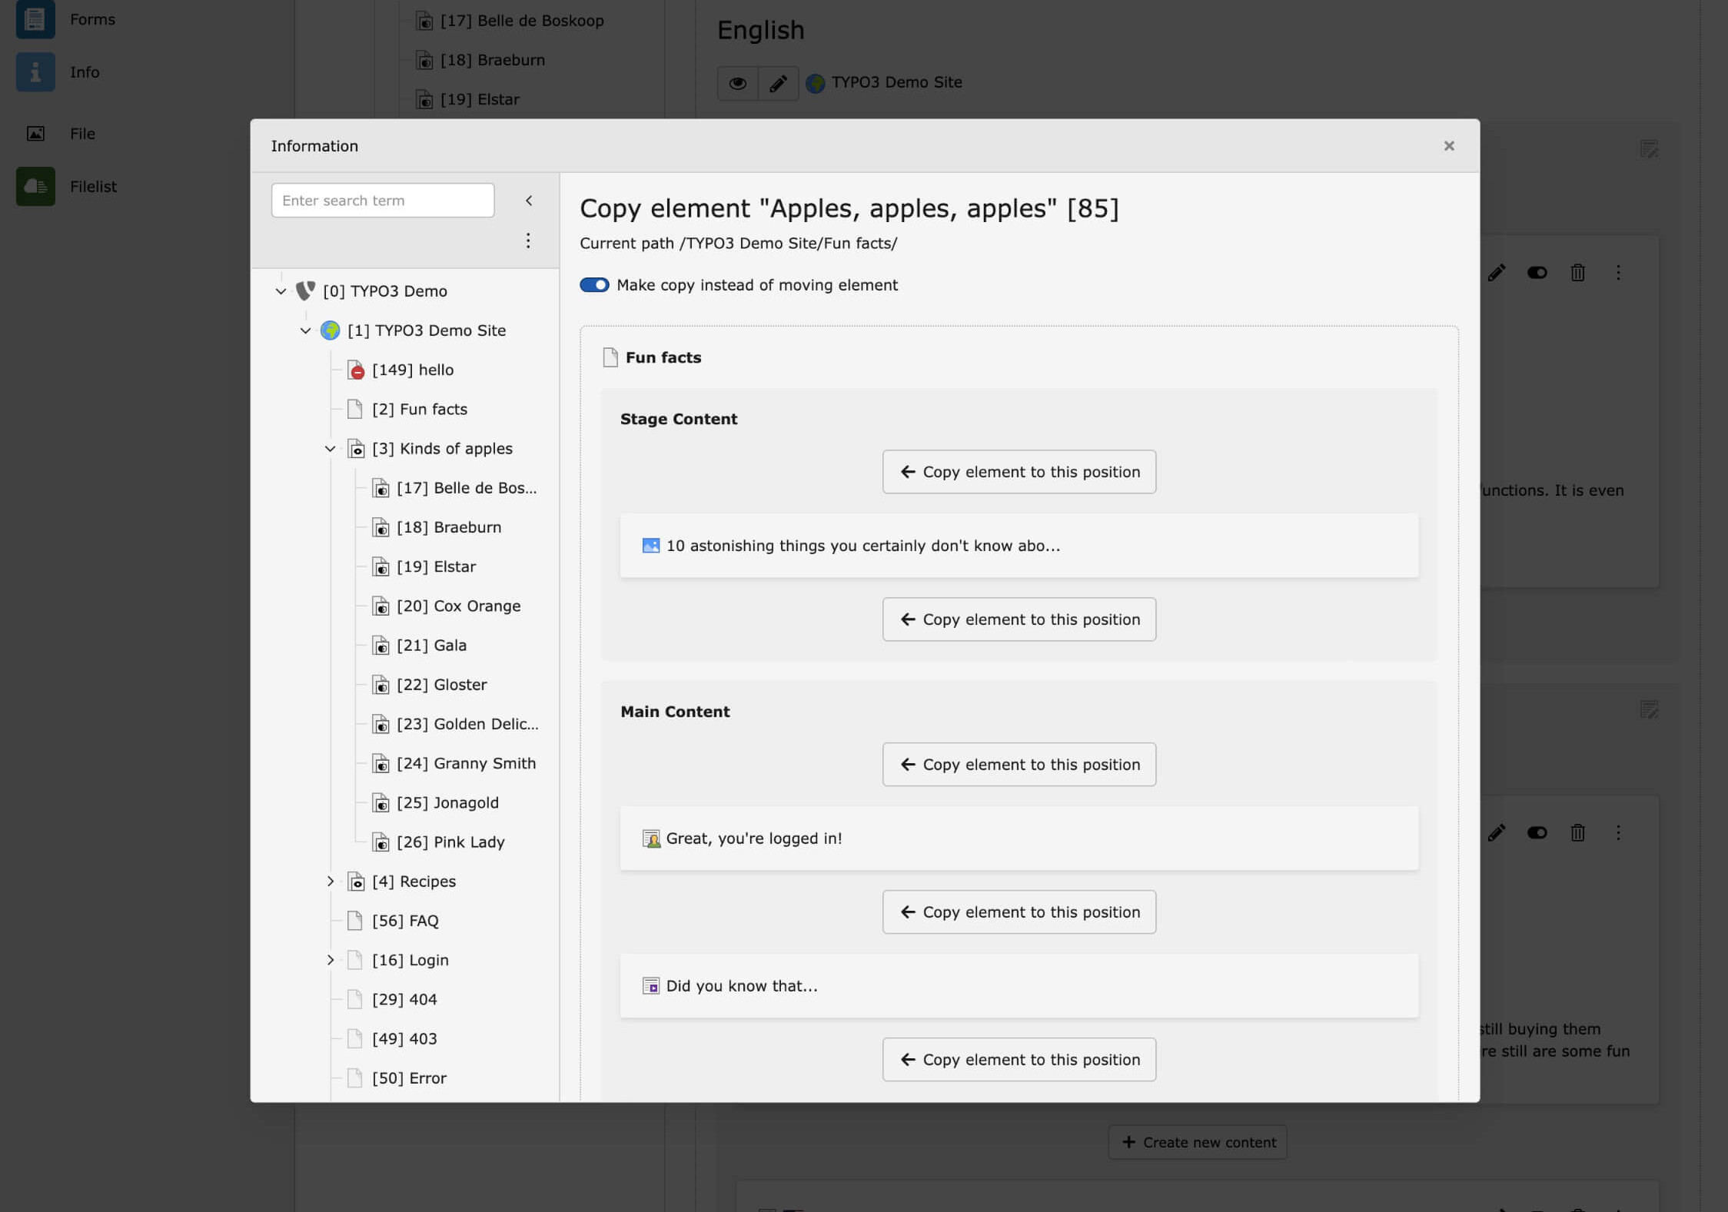Click the TYPO3 shield icon at tree root
The height and width of the screenshot is (1212, 1728).
click(306, 291)
